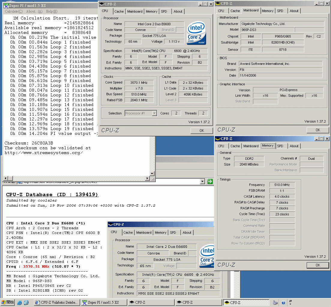Click the Multiplier value 'x 7.0'

tap(139, 88)
